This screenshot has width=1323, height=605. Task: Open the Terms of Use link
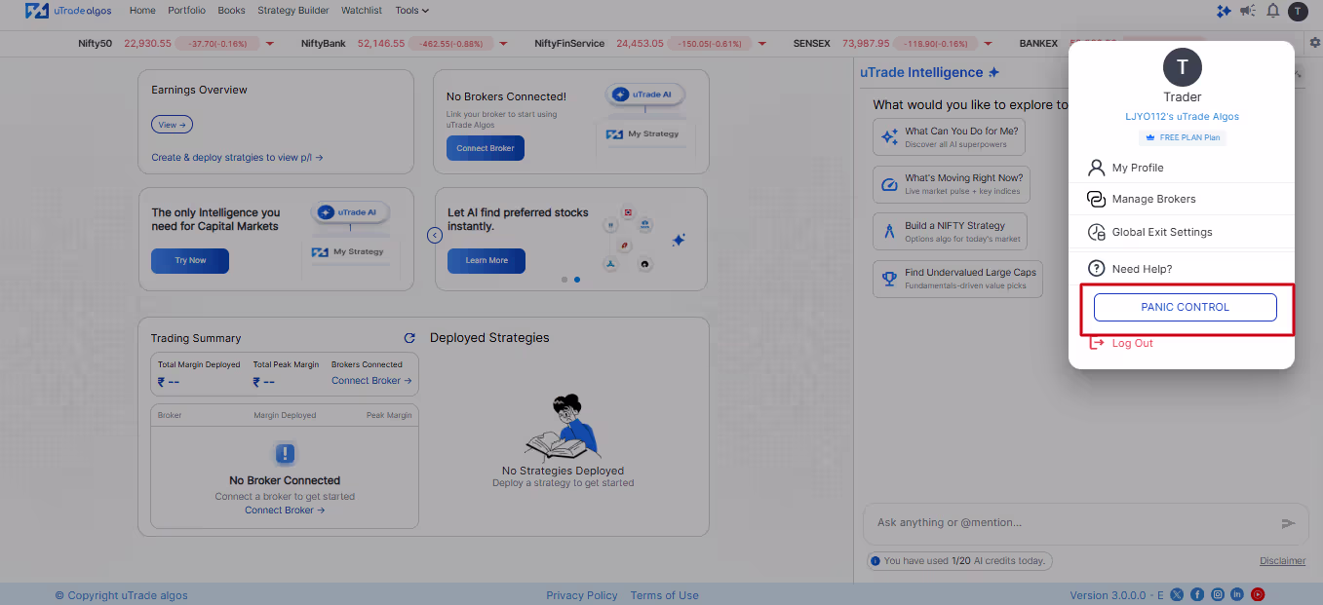pyautogui.click(x=665, y=595)
